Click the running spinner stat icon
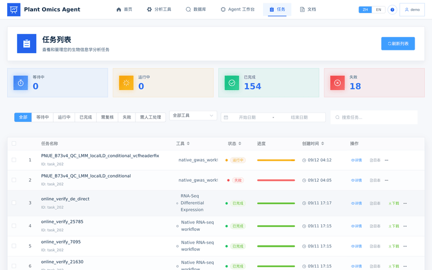 [126, 83]
